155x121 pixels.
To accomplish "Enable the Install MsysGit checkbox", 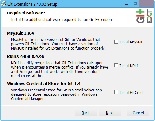I will [116, 42].
